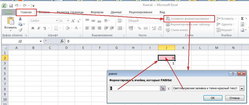
Task: Click the insert function fx icon
Action: point(62,41)
